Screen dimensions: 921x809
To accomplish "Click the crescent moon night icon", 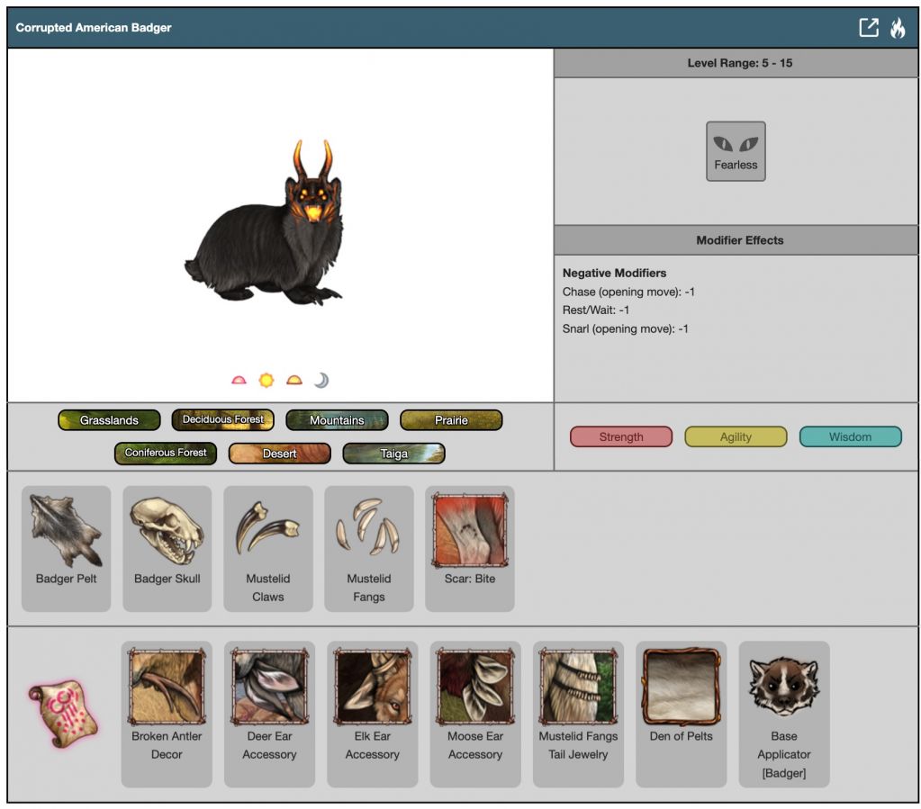I will 321,381.
